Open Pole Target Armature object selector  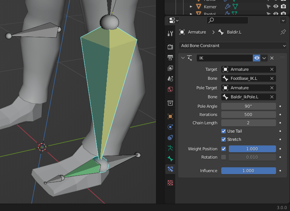[x=245, y=88]
